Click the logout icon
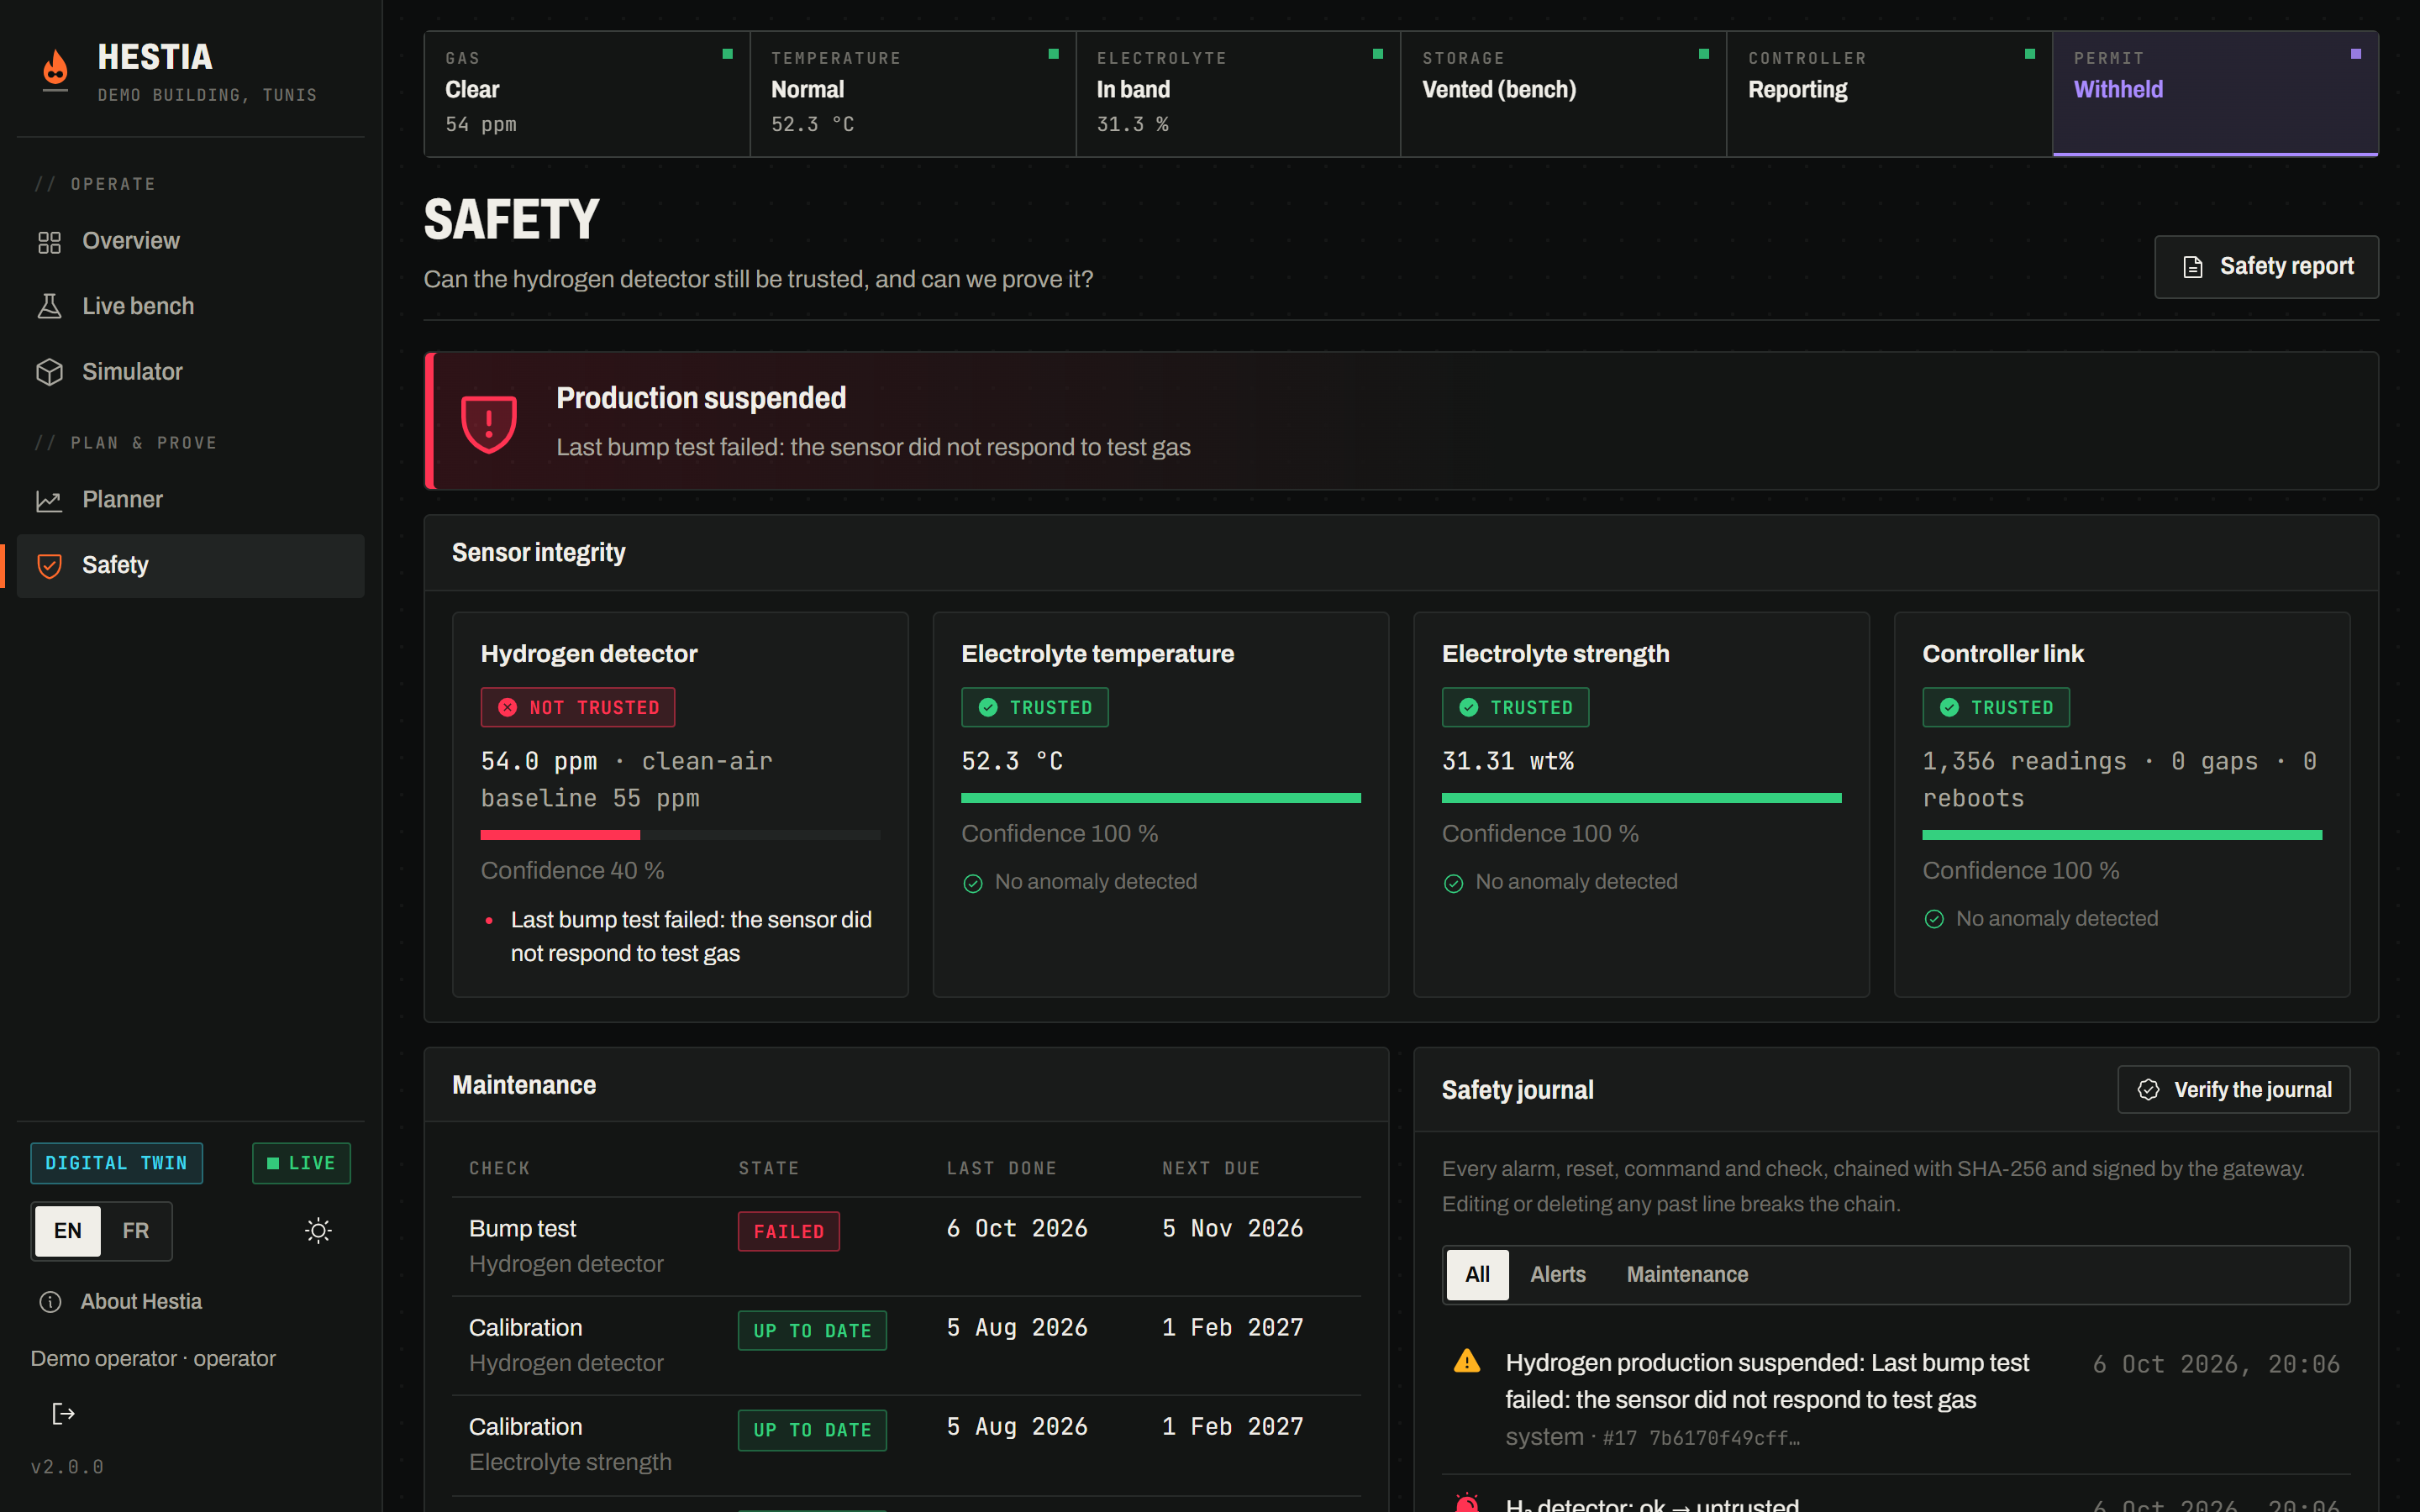 pos(63,1413)
